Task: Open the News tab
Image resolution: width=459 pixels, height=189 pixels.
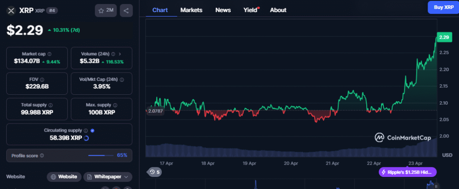Action: (x=223, y=10)
